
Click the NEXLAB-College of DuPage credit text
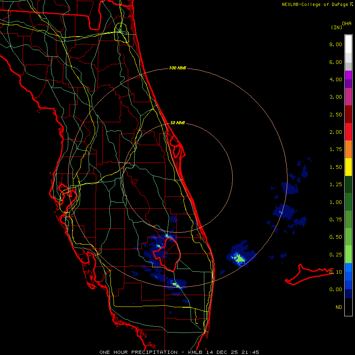(317, 4)
